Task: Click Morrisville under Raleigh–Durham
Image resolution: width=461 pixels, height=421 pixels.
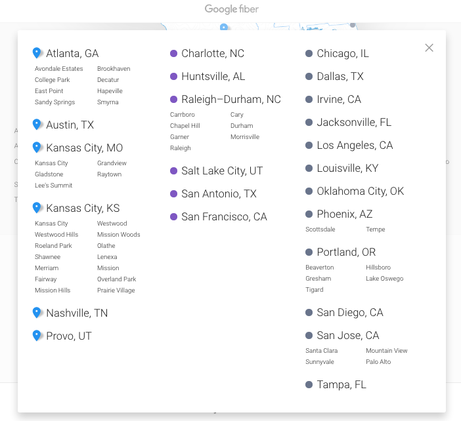Action: click(245, 137)
